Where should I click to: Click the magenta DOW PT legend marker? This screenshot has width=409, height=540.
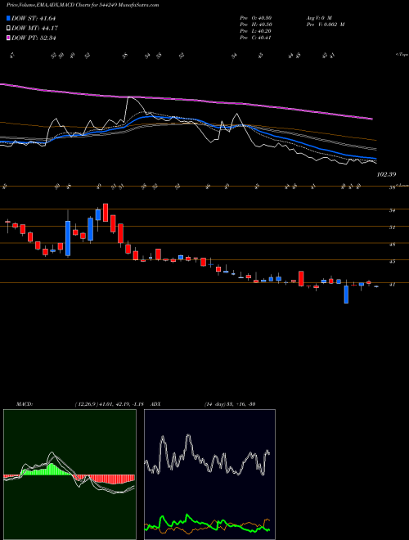pyautogui.click(x=9, y=38)
